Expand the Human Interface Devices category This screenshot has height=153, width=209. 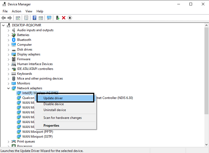pos(9,64)
